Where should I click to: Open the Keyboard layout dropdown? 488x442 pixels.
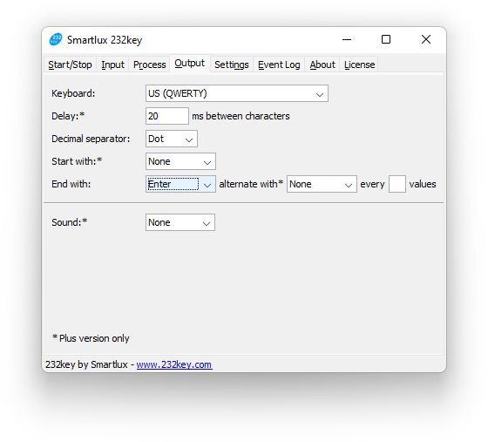(237, 93)
